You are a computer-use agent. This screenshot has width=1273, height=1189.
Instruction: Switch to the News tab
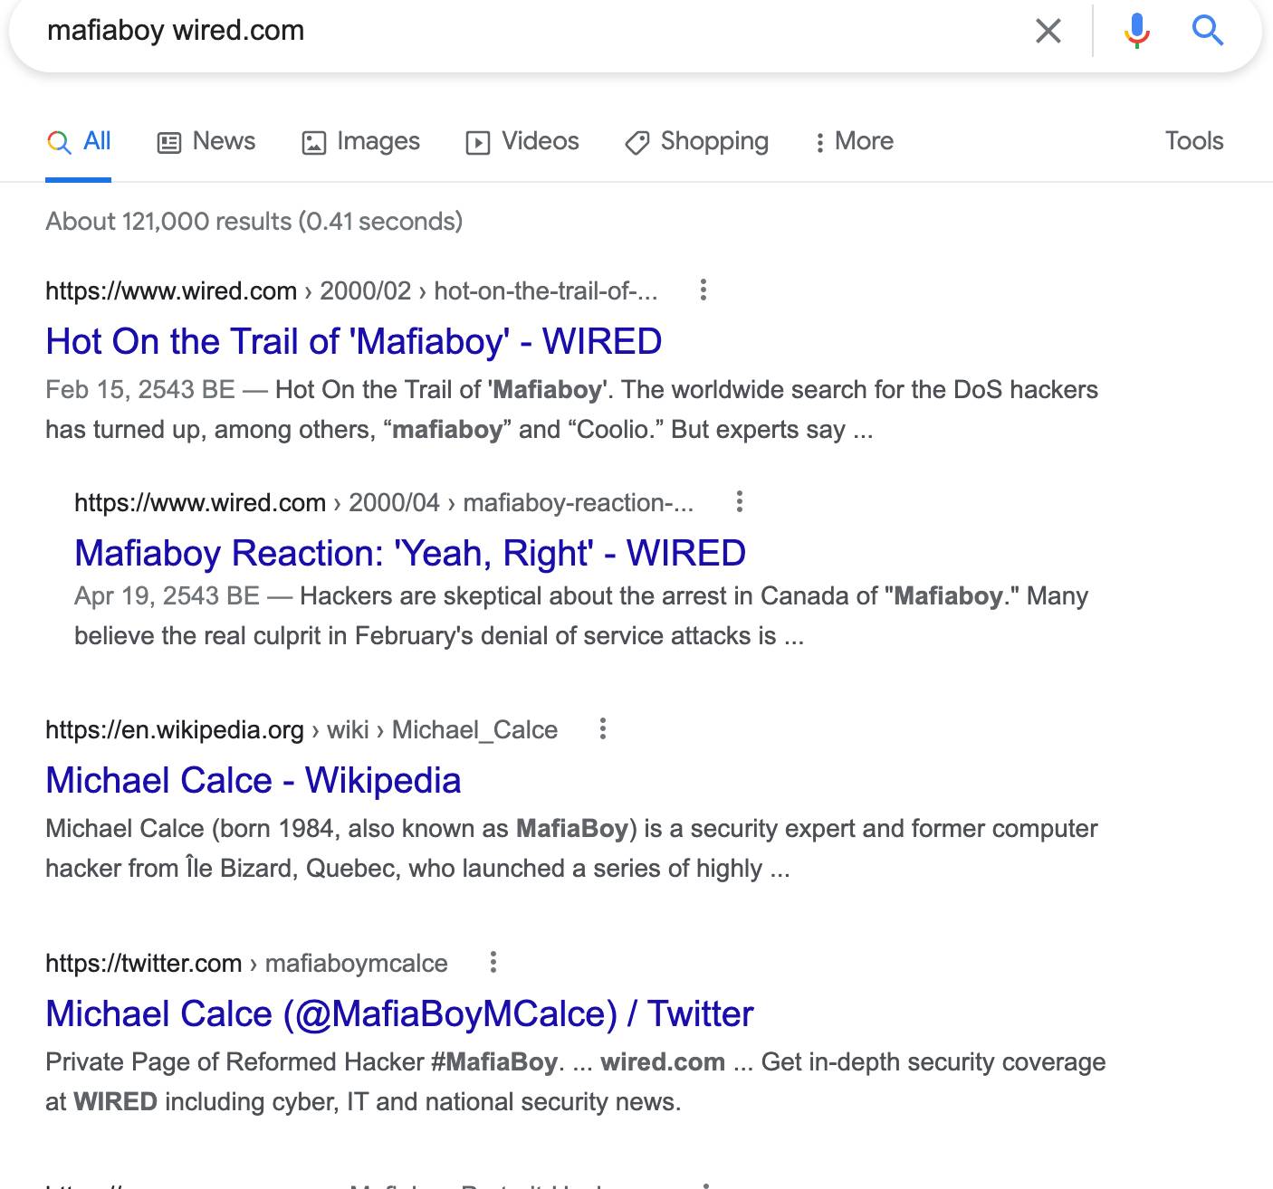pos(206,142)
